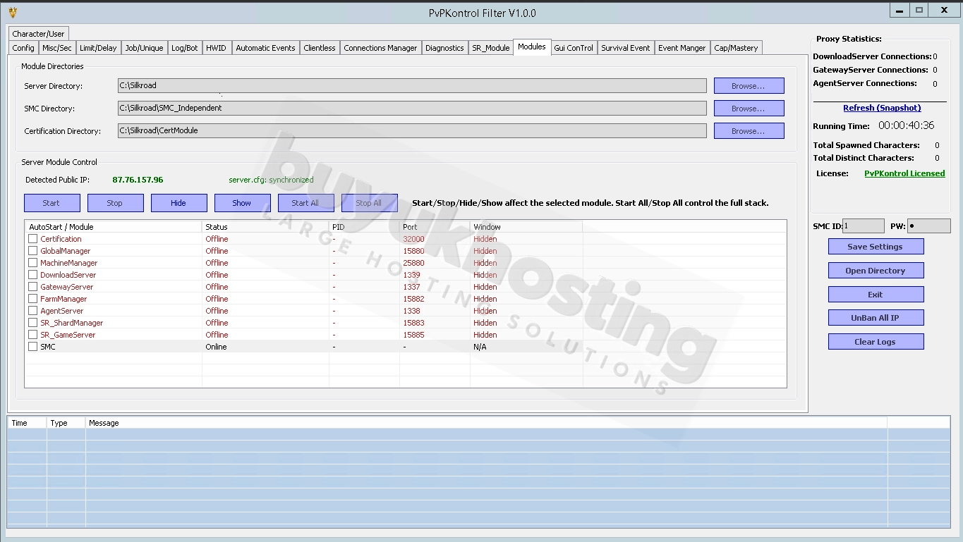Viewport: 963px width, 542px height.
Task: Click the UnBan All IP button
Action: click(x=876, y=318)
